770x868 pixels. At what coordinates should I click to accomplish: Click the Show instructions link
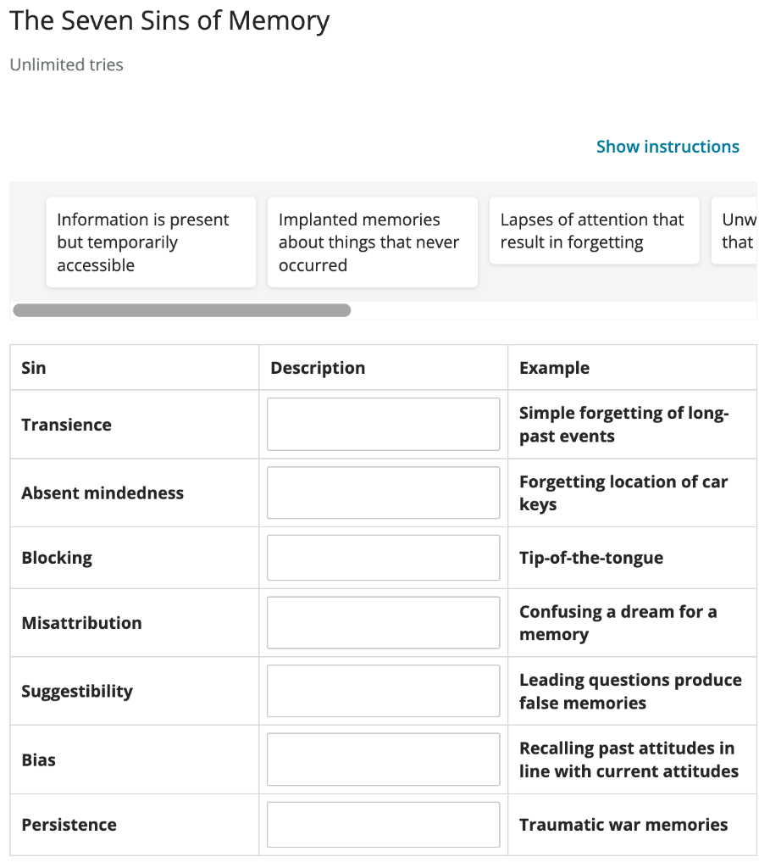coord(668,147)
